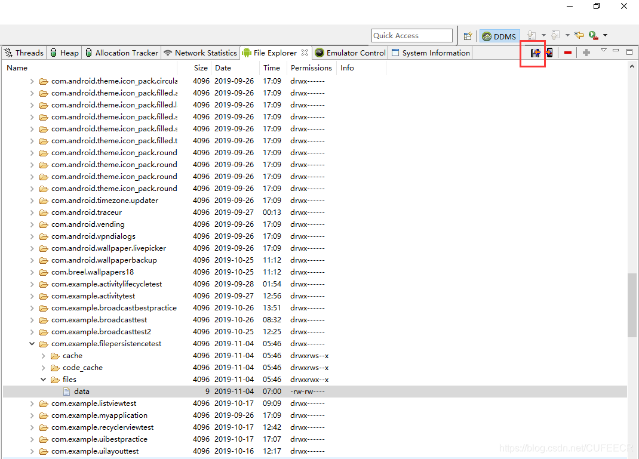Image resolution: width=639 pixels, height=459 pixels.
Task: Pull the selected file from the device
Action: pyautogui.click(x=535, y=53)
